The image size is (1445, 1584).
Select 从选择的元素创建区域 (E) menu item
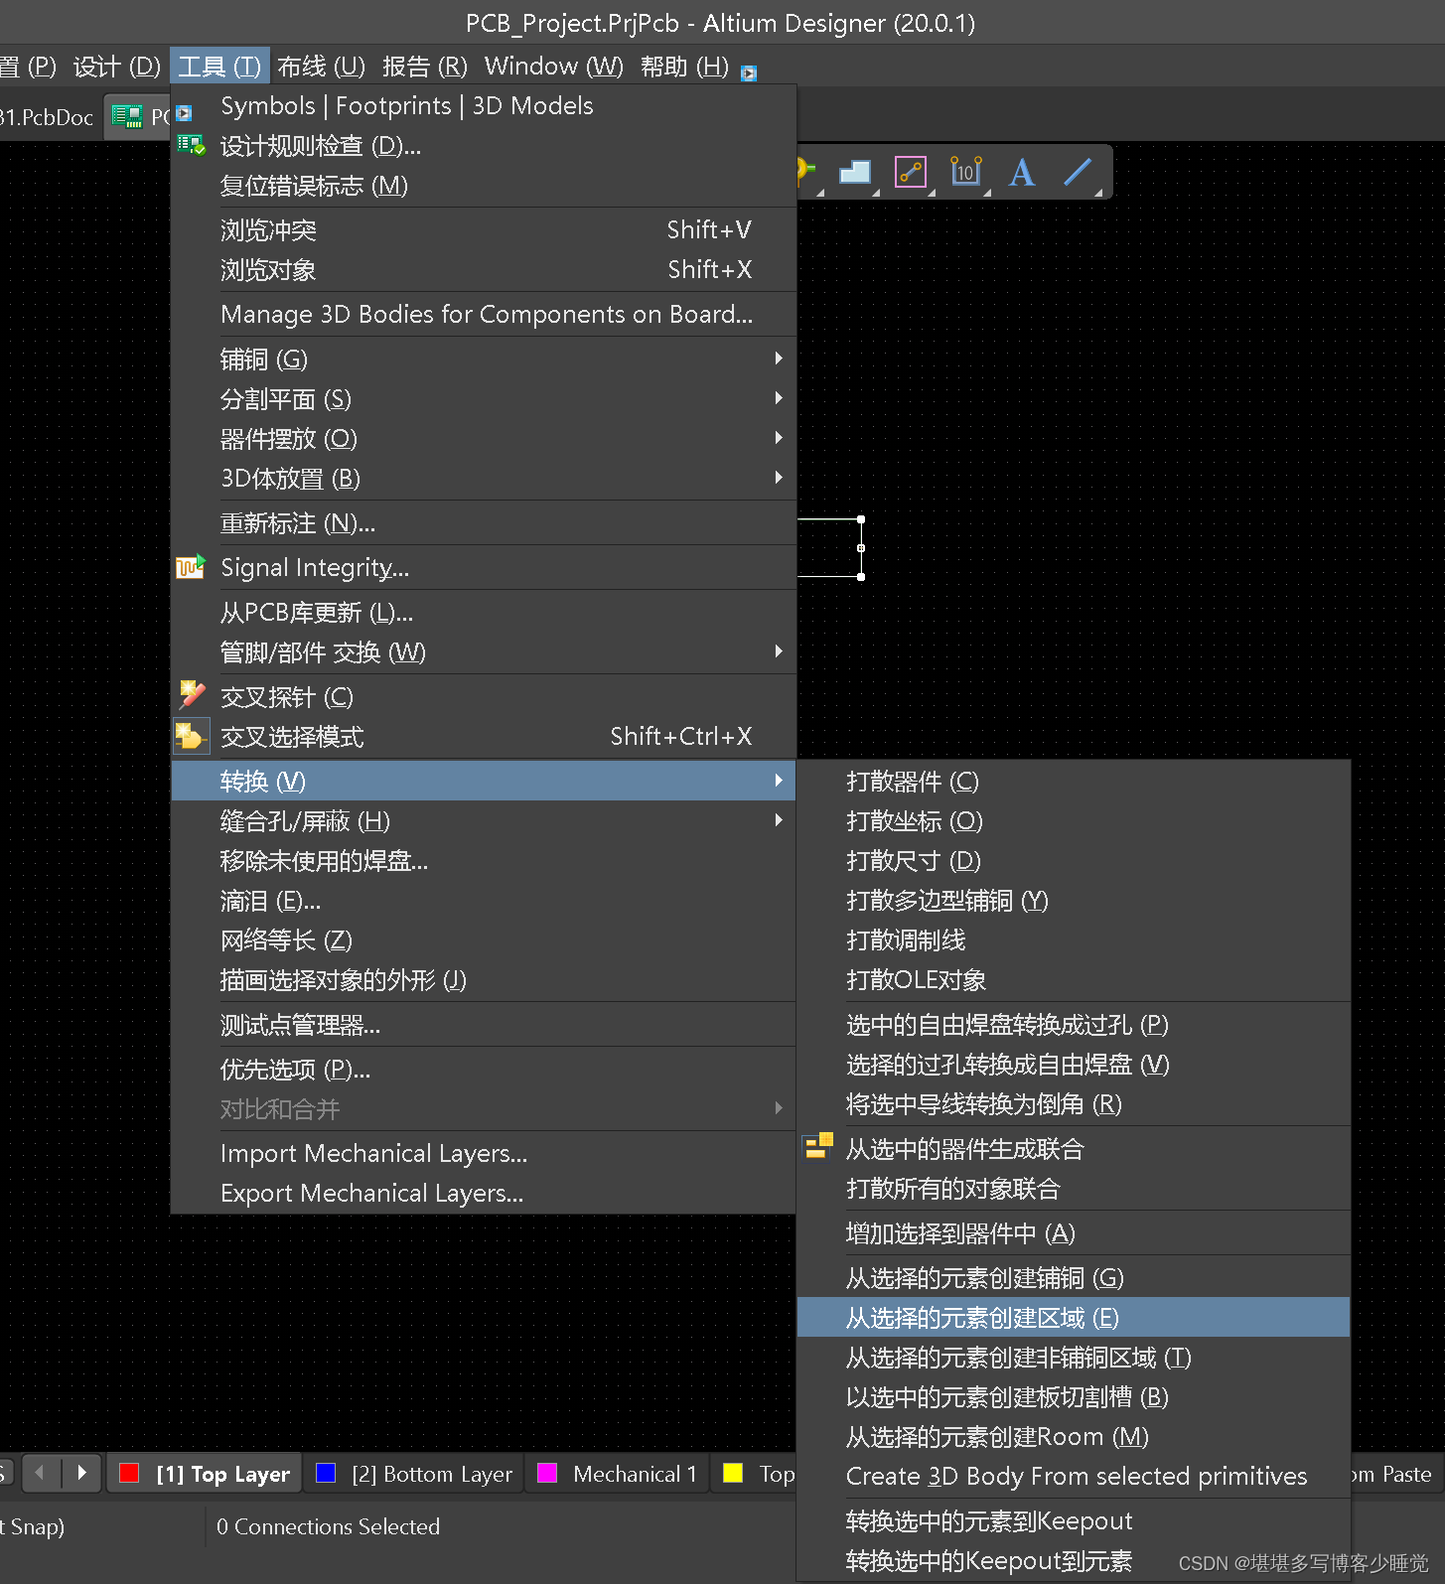tap(1074, 1317)
